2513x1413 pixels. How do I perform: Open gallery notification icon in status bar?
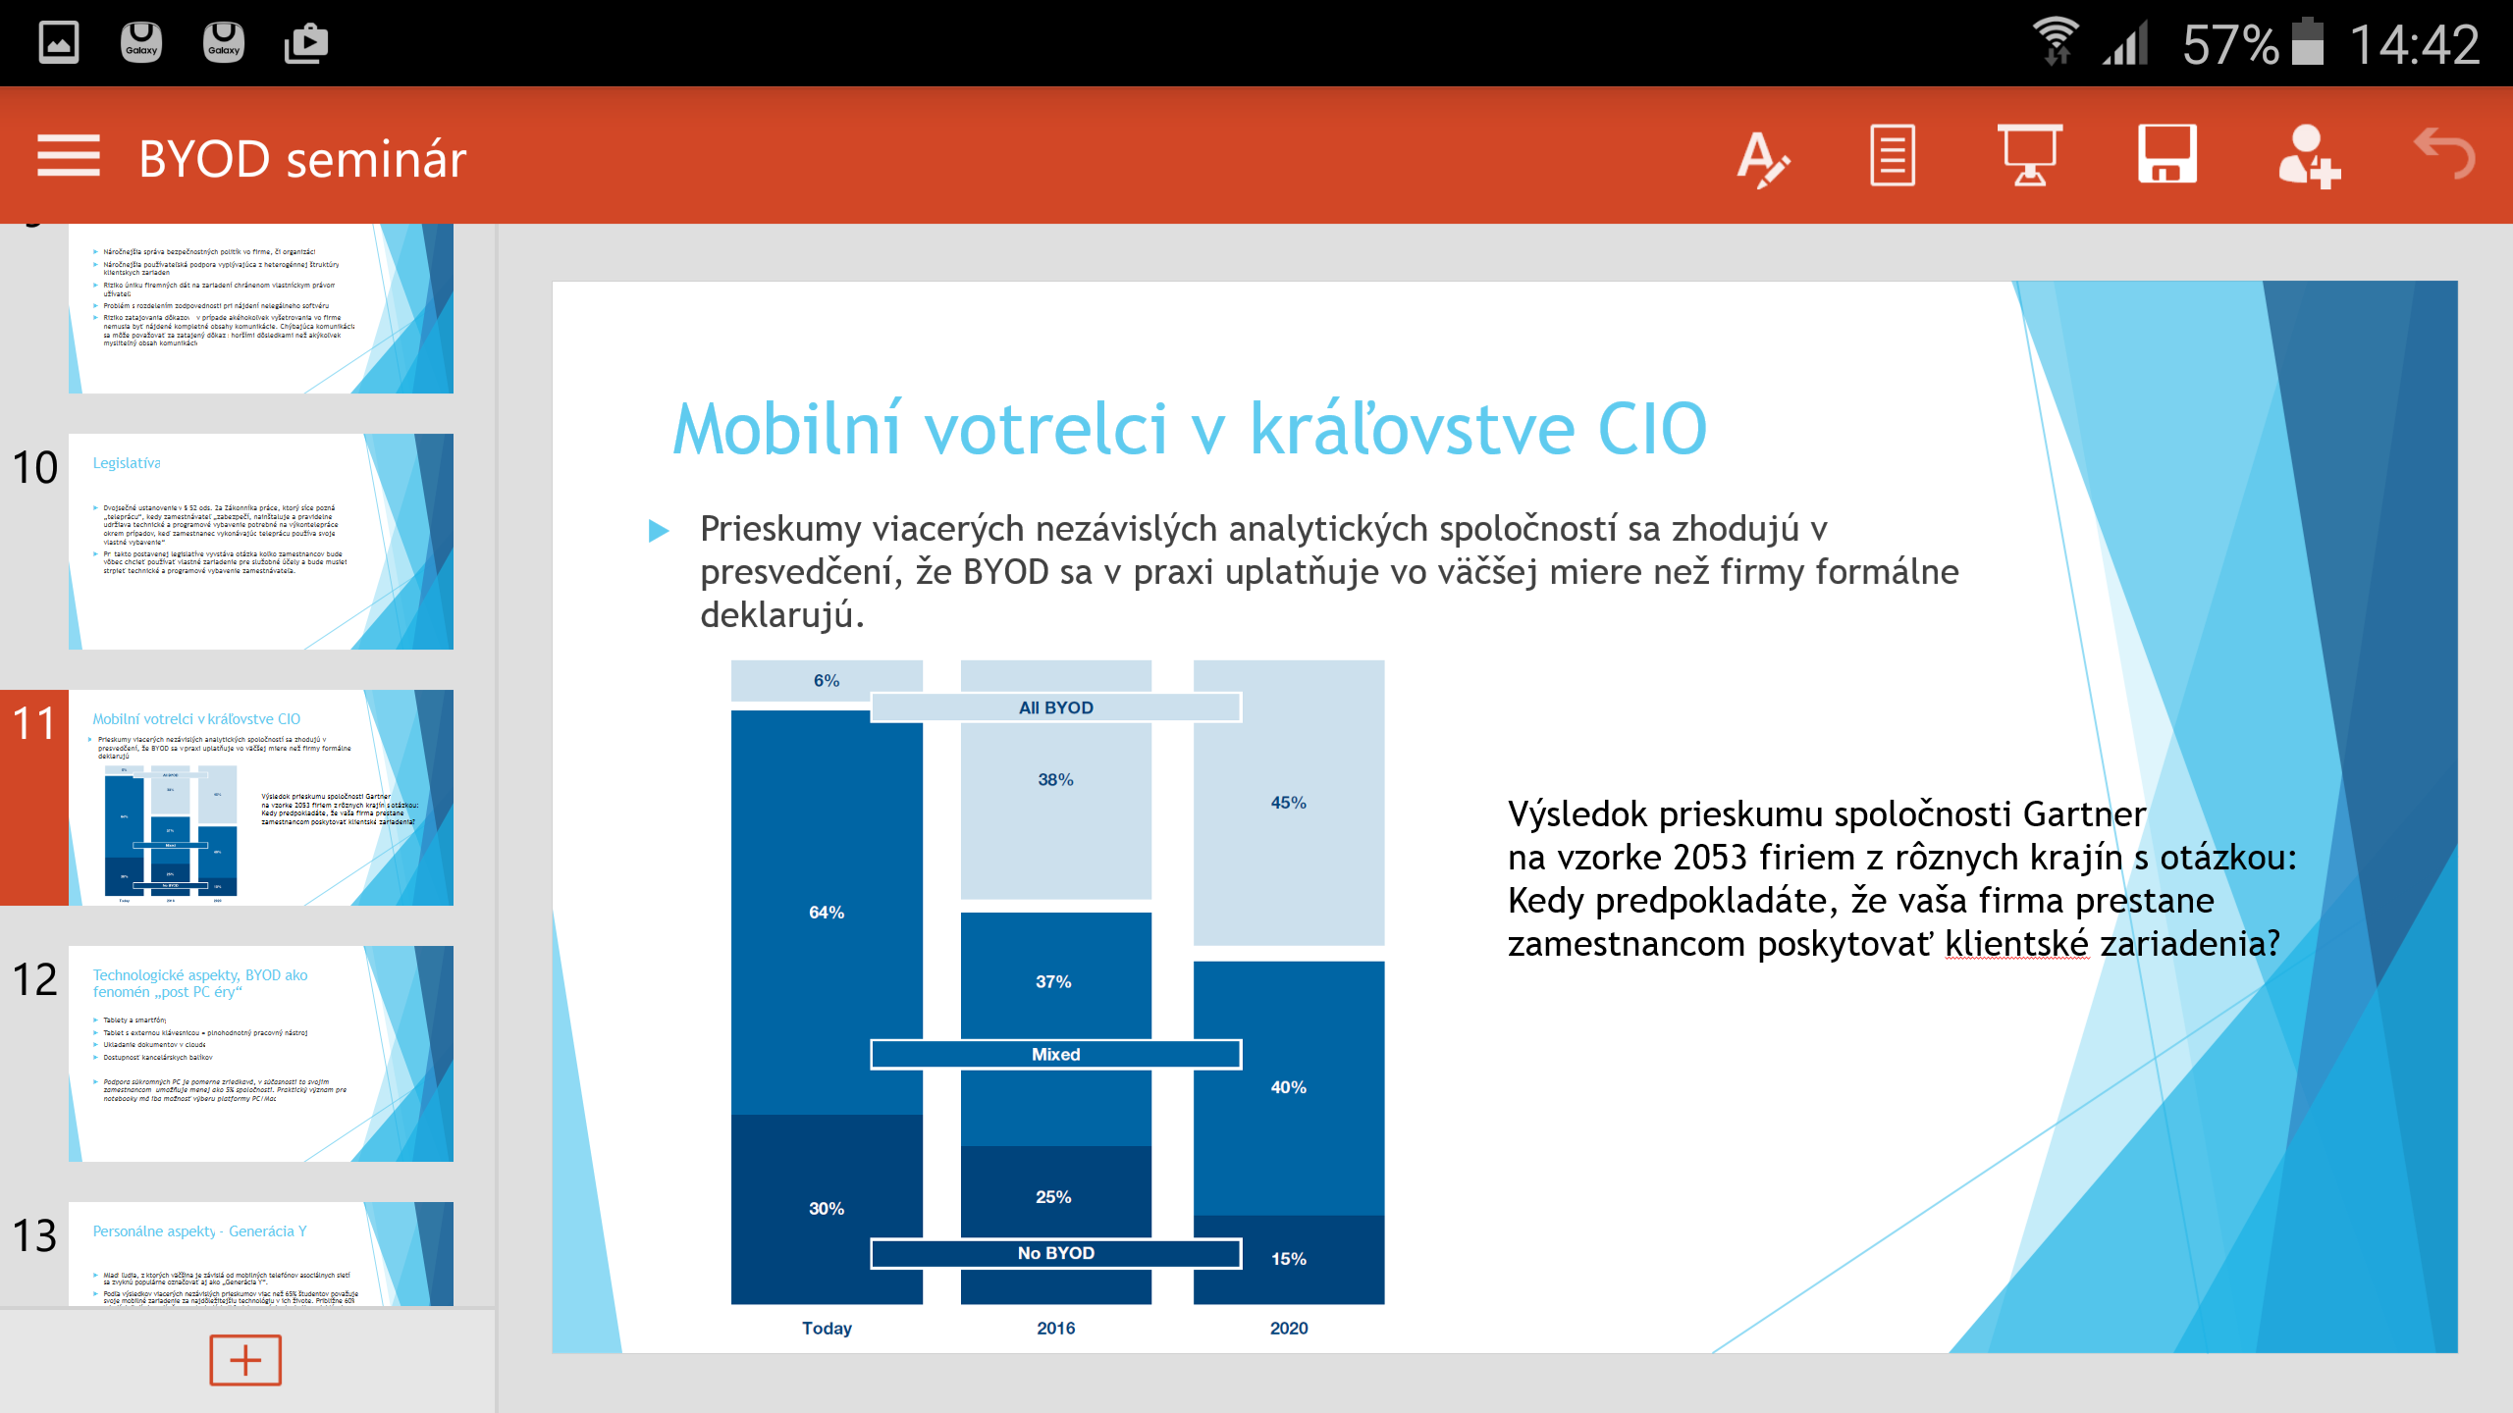point(59,43)
